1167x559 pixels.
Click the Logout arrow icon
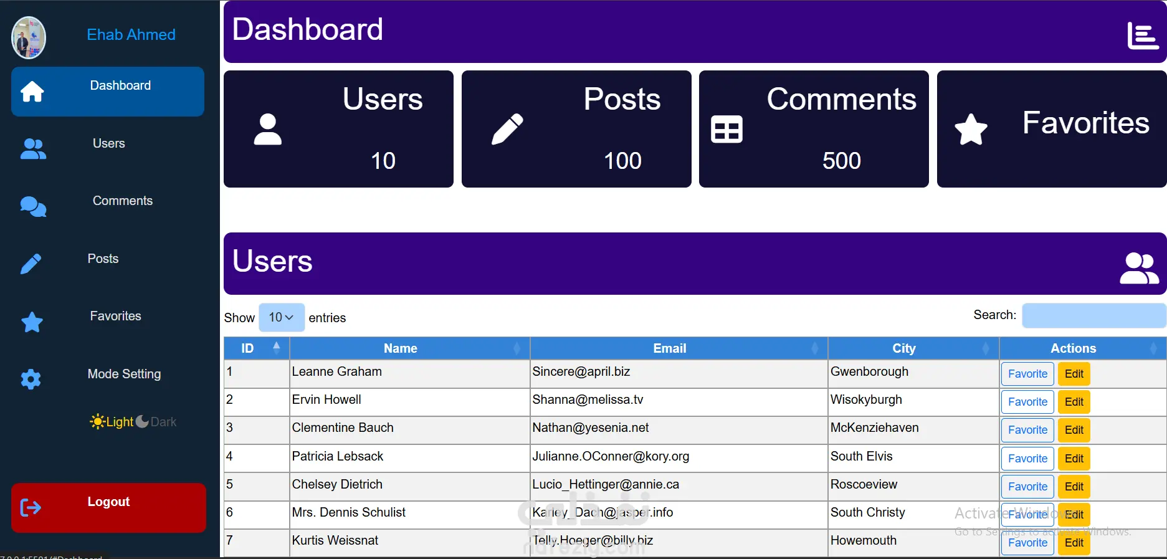31,507
